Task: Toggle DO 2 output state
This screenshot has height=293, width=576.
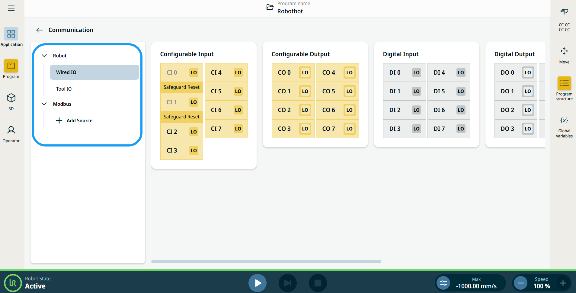Action: point(527,110)
